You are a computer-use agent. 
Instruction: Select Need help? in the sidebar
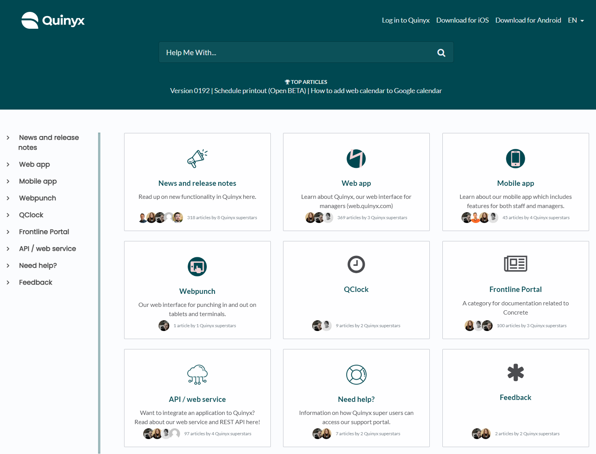(x=38, y=266)
